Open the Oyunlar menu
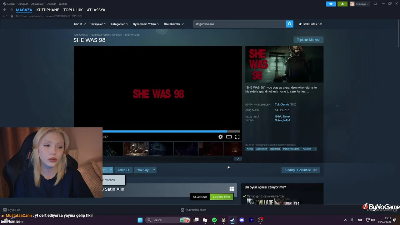Screen dimensions: 400x225 pyautogui.click(x=51, y=4)
